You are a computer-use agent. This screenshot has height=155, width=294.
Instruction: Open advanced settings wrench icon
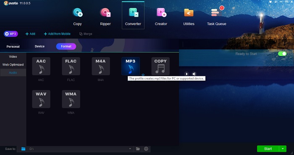coord(194,74)
